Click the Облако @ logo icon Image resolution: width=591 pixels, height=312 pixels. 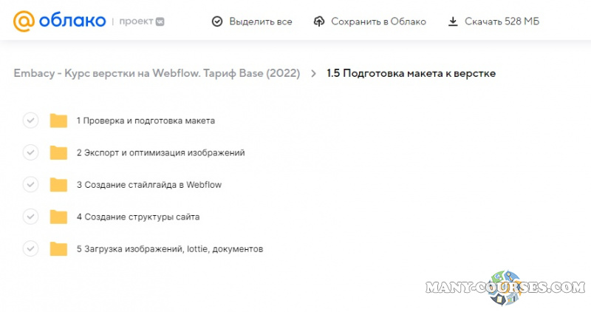24,21
